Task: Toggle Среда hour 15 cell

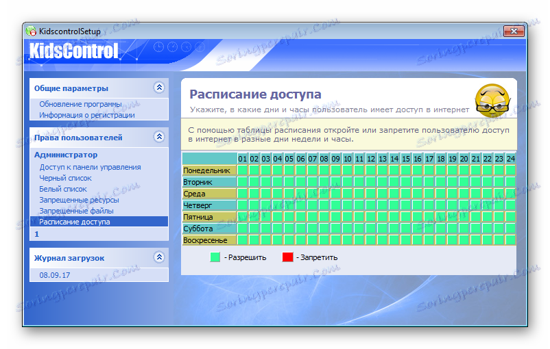Action: point(406,194)
